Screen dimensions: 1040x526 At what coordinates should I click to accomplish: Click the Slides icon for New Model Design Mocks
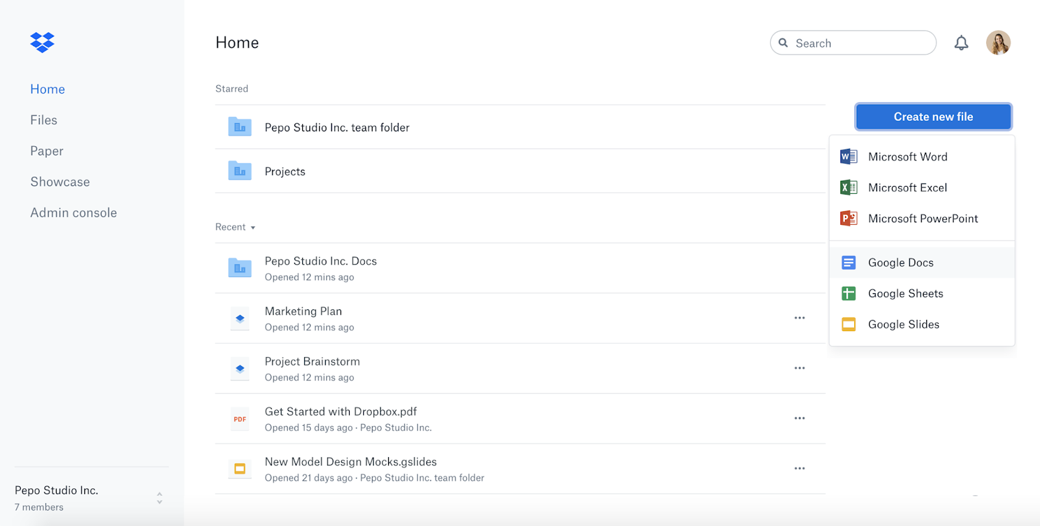pyautogui.click(x=240, y=469)
